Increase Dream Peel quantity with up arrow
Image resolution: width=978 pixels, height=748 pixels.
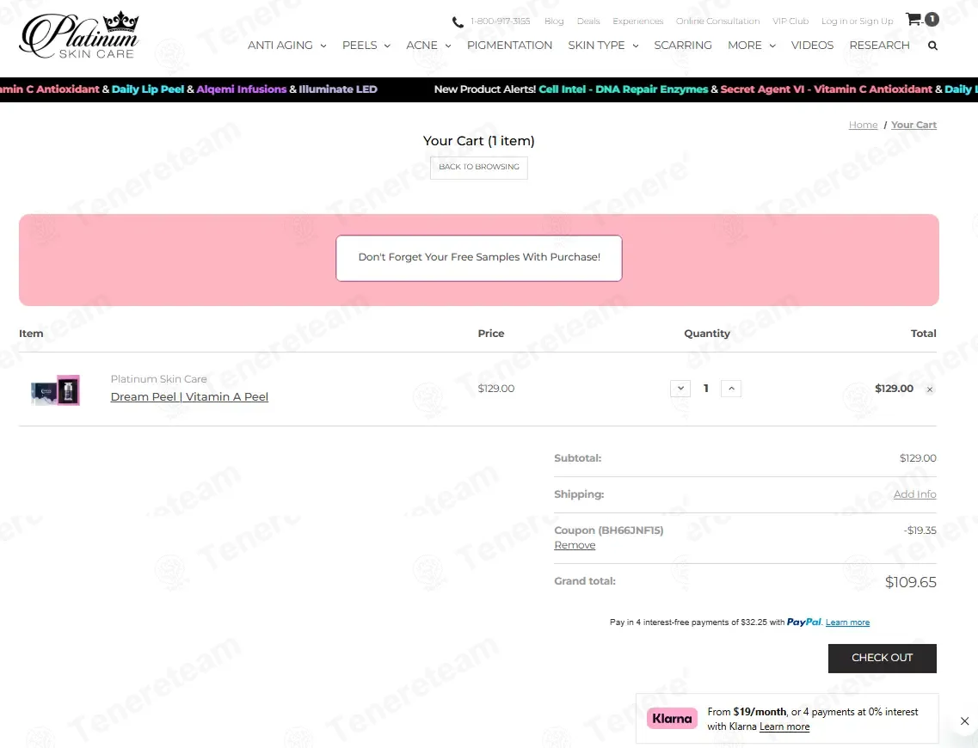pyautogui.click(x=731, y=389)
